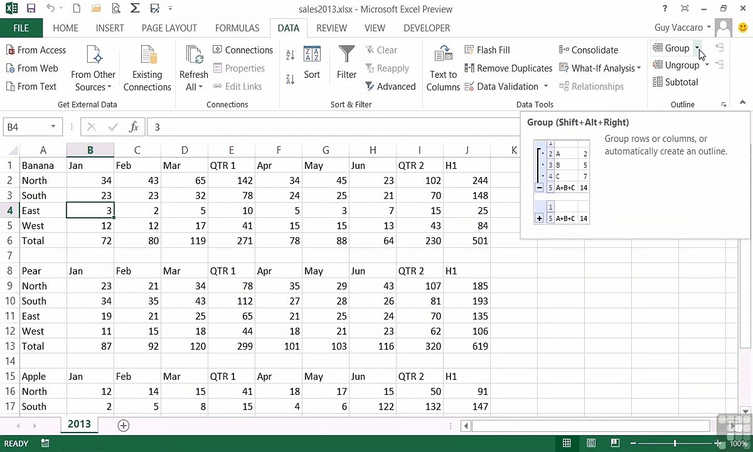Click the vertical scrollbar down arrow
This screenshot has width=753, height=452.
coord(745,411)
